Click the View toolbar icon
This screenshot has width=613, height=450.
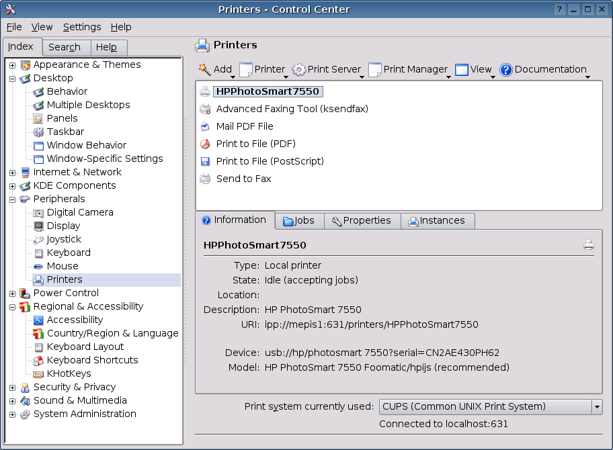(x=462, y=70)
